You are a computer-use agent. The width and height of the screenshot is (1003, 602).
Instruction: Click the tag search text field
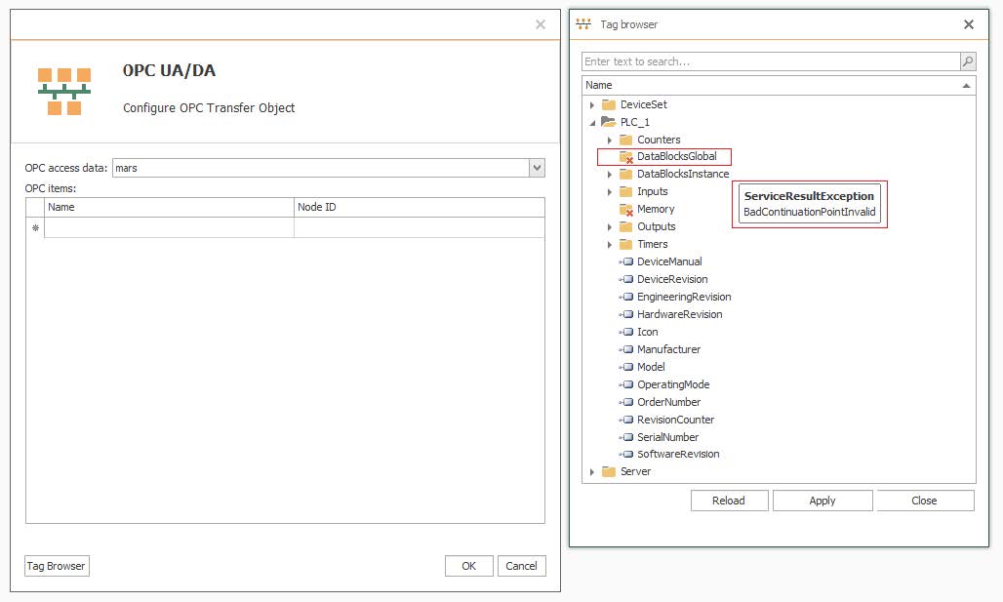pos(770,61)
